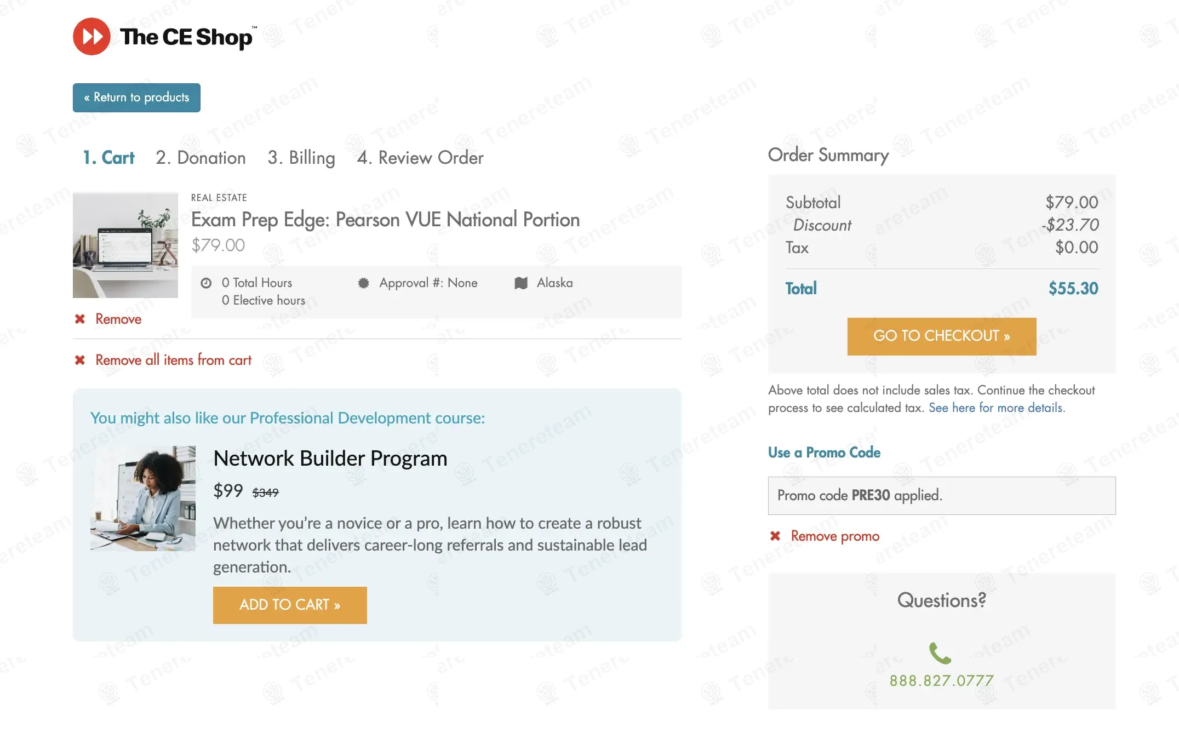Image resolution: width=1179 pixels, height=733 pixels.
Task: Switch to the Donation step
Action: [x=201, y=158]
